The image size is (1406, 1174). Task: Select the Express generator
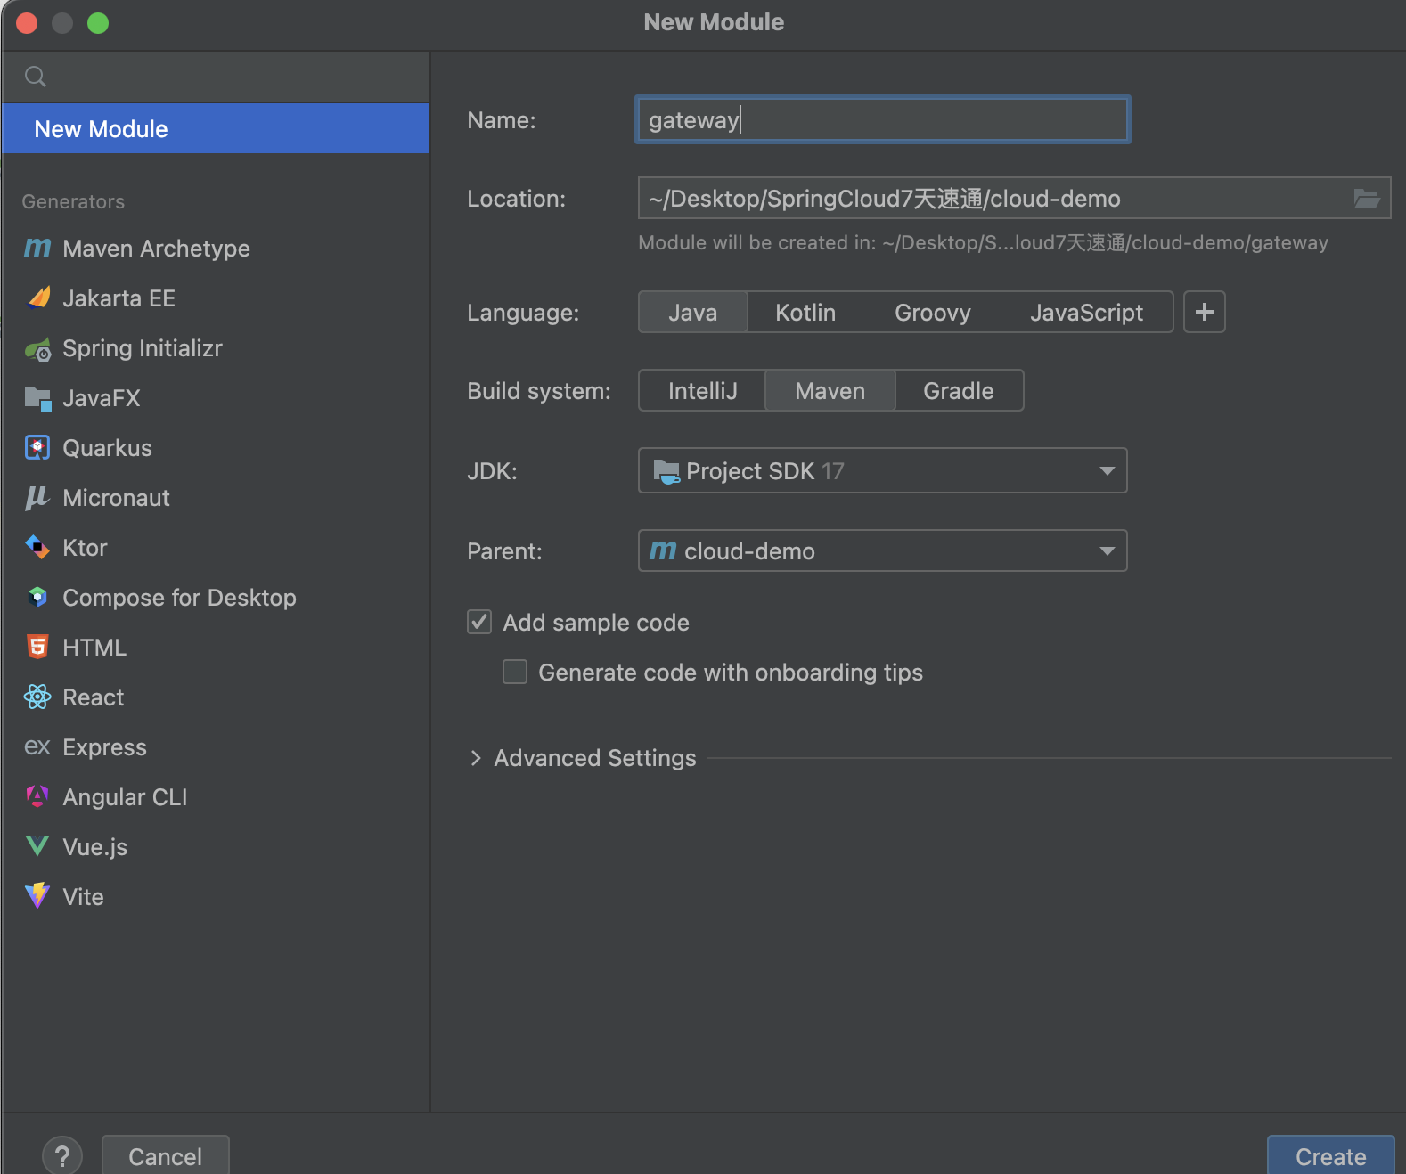tap(216, 747)
